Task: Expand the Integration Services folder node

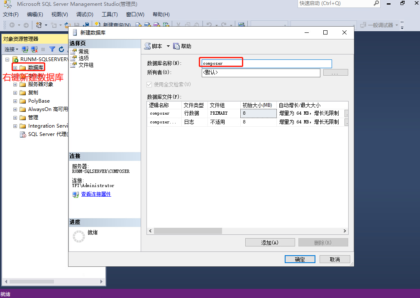Action: (15, 126)
